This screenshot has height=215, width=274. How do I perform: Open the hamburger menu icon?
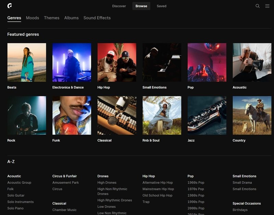[267, 6]
